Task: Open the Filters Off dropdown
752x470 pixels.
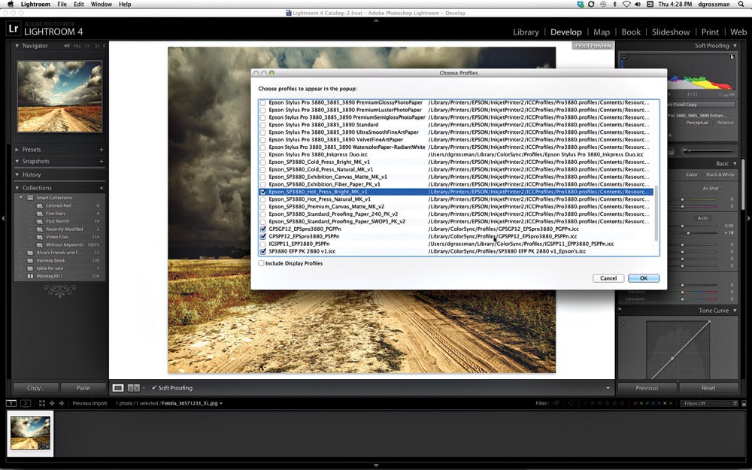Action: (x=709, y=403)
